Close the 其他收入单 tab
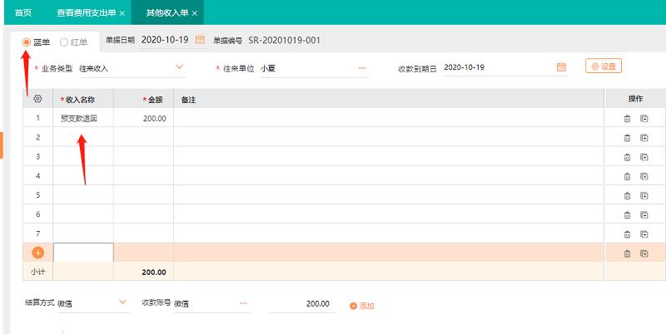Screen dimensions: 666x334 click(195, 13)
